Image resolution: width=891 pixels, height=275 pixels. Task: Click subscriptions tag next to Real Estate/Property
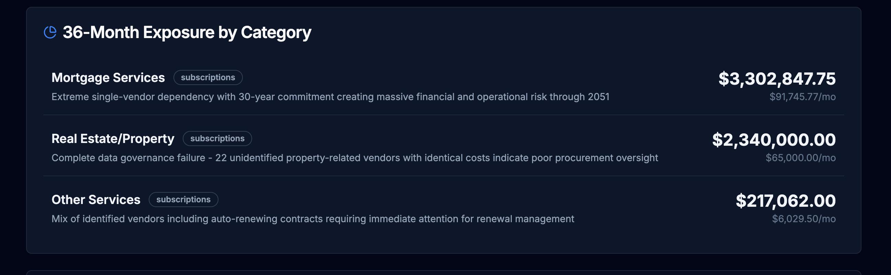pos(217,139)
